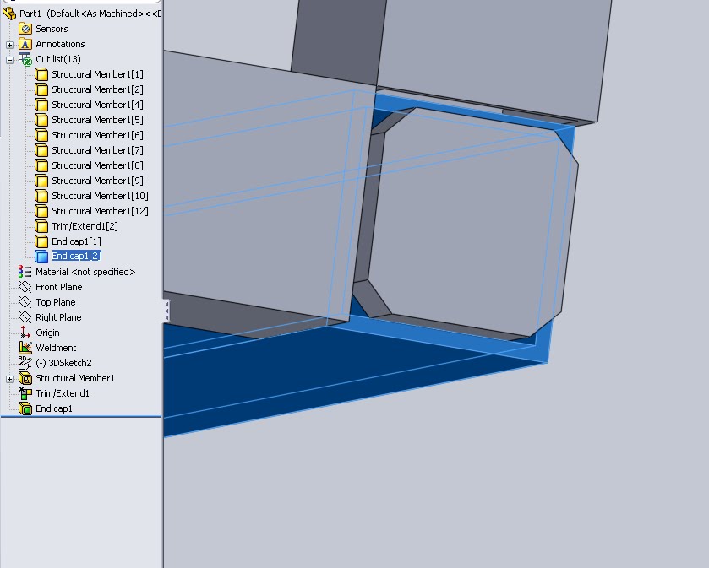Click the 3DSketch2 sketch icon
The image size is (709, 568).
(x=25, y=363)
